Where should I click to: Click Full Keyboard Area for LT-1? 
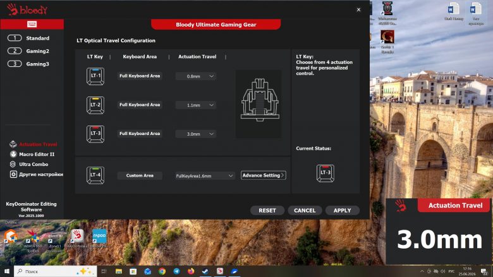click(140, 76)
